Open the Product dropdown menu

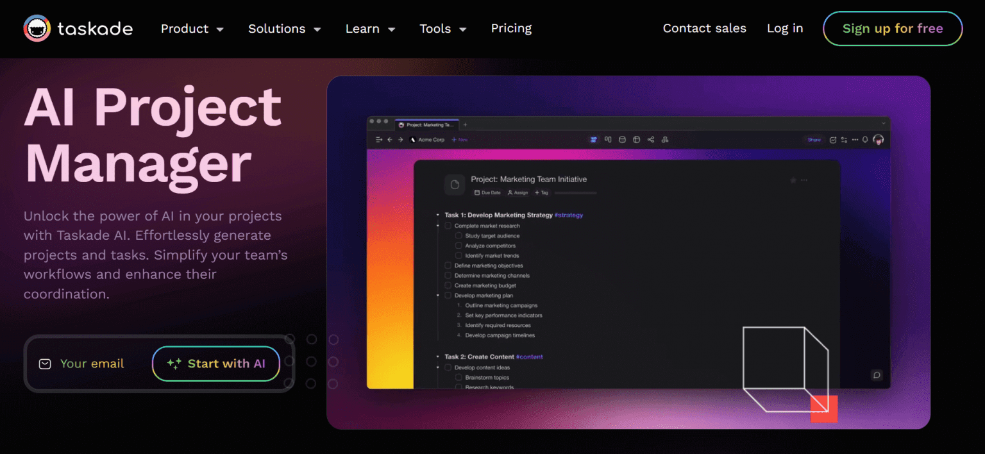tap(192, 28)
